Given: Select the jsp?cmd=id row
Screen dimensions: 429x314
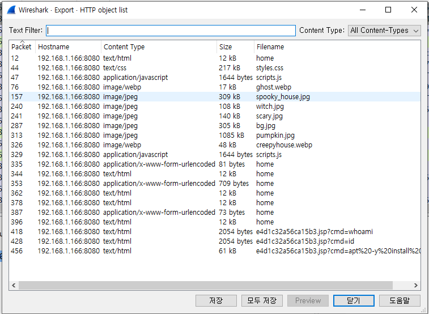Looking at the screenshot, I should click(x=215, y=241).
